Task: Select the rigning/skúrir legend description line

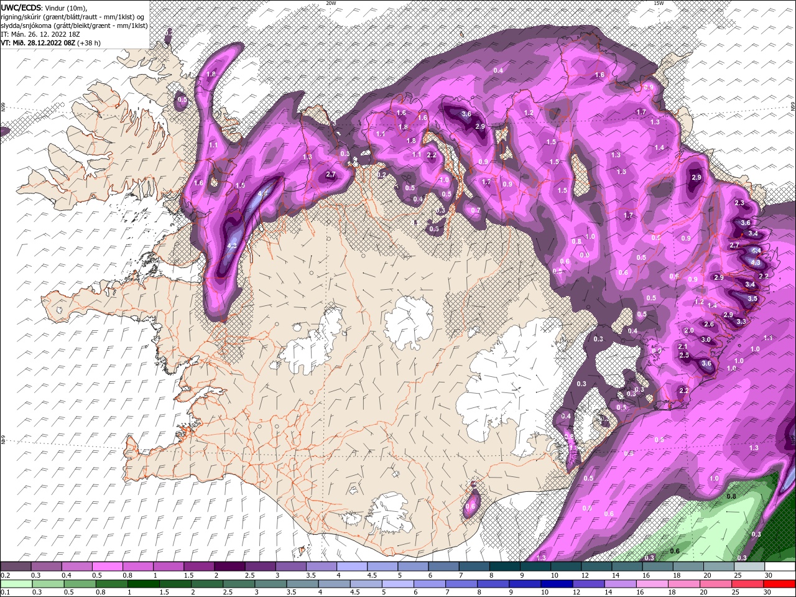Action: pos(72,16)
